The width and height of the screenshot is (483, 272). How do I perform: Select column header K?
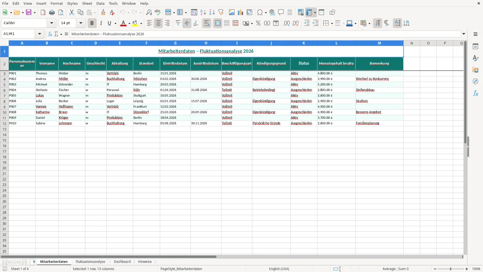click(x=303, y=43)
